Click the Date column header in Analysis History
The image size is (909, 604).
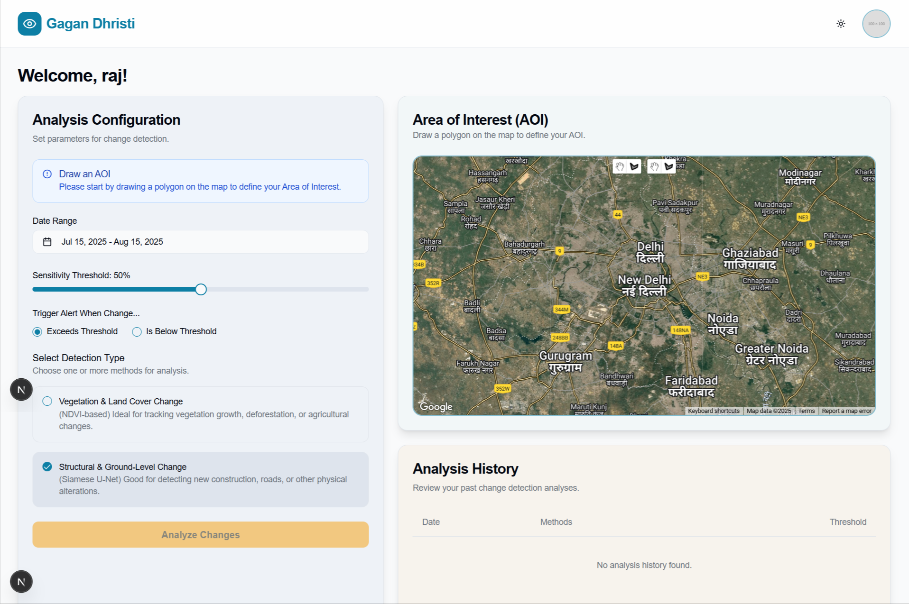coord(431,522)
